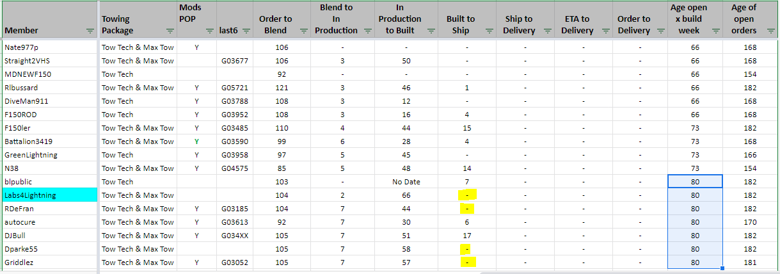780x274 pixels.
Task: Expand the Ship to Delivery filter dropdown
Action: (x=547, y=31)
